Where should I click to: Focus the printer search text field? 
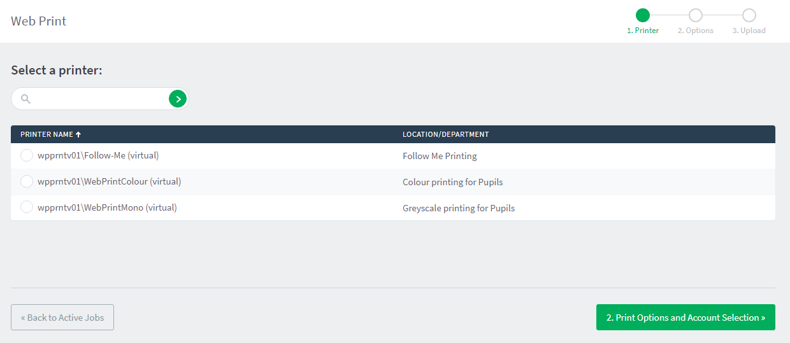[x=99, y=99]
